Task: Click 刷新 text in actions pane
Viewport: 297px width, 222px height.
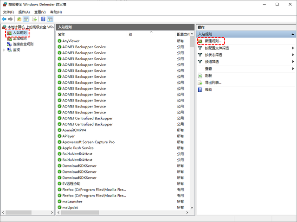Action: (x=208, y=76)
